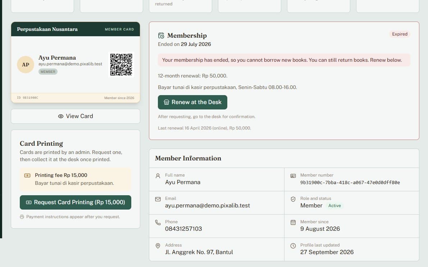Click the 12-month renewal: Rp 50,000 text
Viewport: 428px width, 267px height.
[192, 76]
